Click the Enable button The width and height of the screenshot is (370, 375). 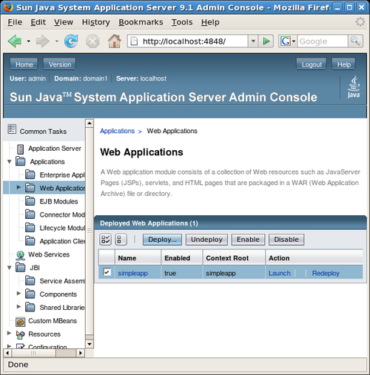pos(248,240)
